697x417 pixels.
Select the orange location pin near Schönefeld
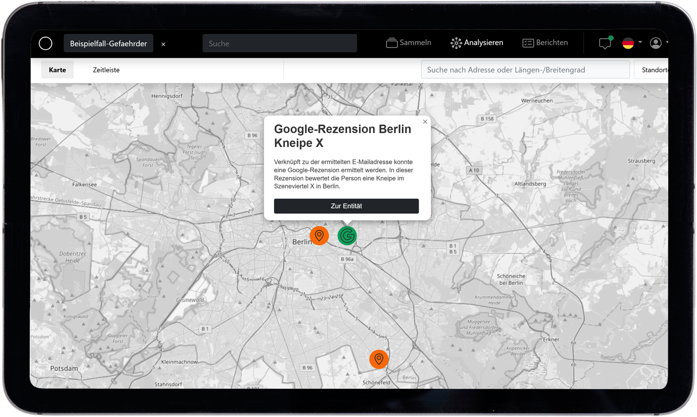(x=379, y=359)
